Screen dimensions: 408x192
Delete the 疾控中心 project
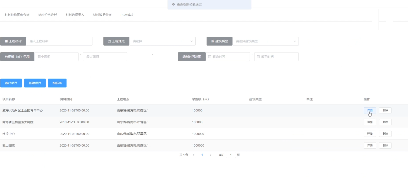pos(385,134)
